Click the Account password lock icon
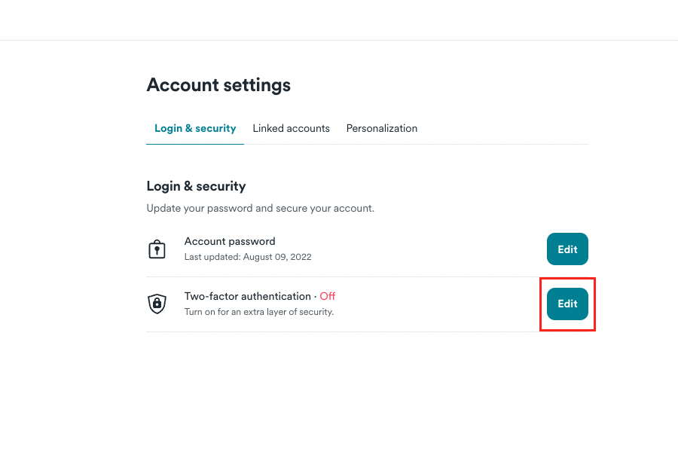Screen dimensions: 678x449 click(157, 249)
